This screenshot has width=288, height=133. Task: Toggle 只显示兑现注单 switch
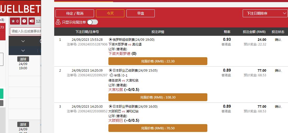pyautogui.click(x=93, y=22)
